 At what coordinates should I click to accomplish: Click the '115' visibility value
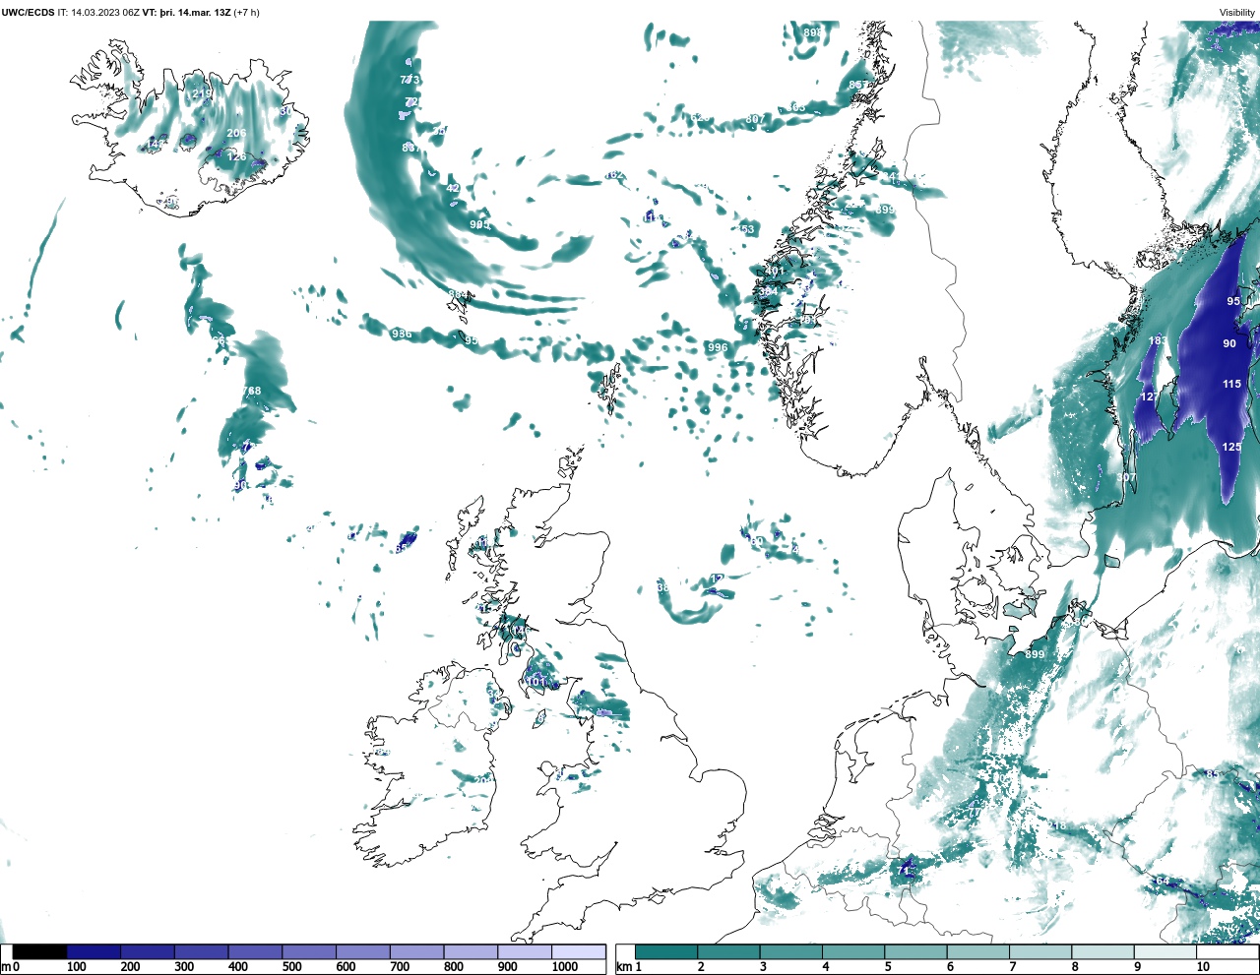pos(1232,384)
